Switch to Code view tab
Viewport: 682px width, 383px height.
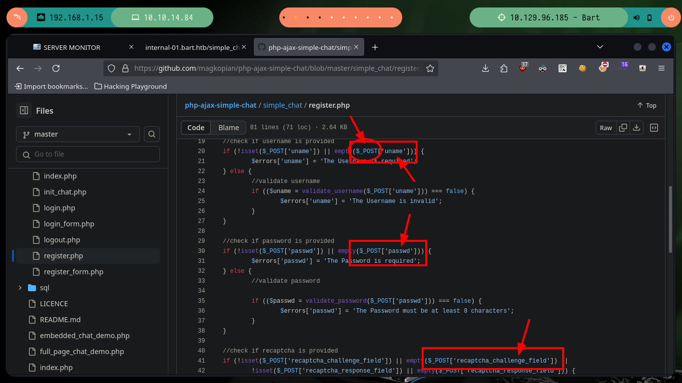[x=196, y=128]
